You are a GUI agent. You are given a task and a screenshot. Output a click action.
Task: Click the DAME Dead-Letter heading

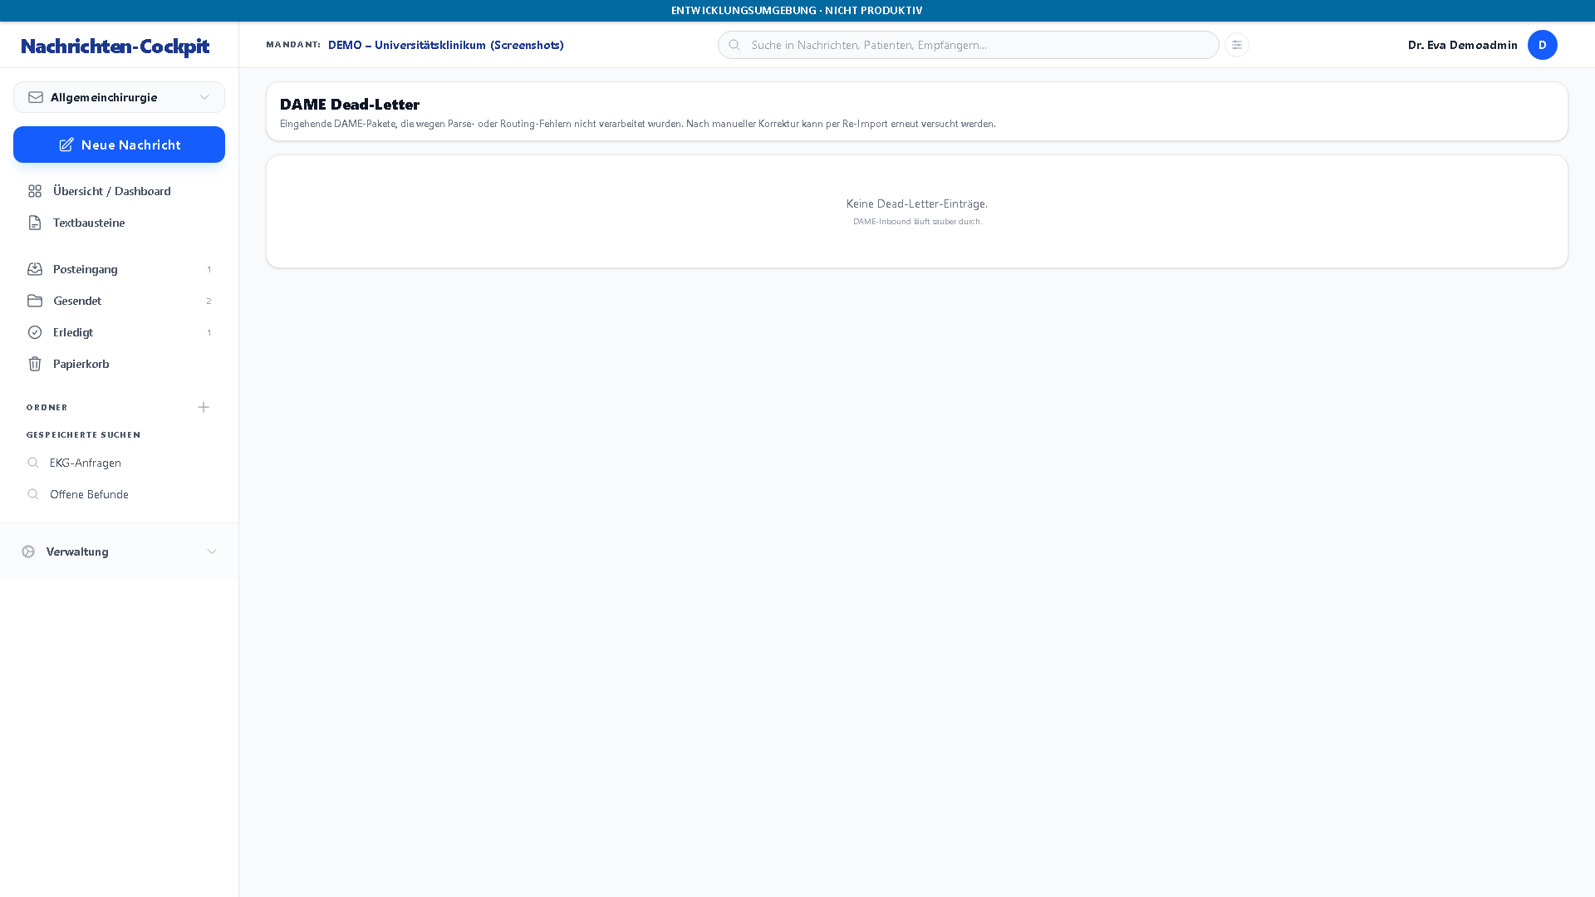350,104
